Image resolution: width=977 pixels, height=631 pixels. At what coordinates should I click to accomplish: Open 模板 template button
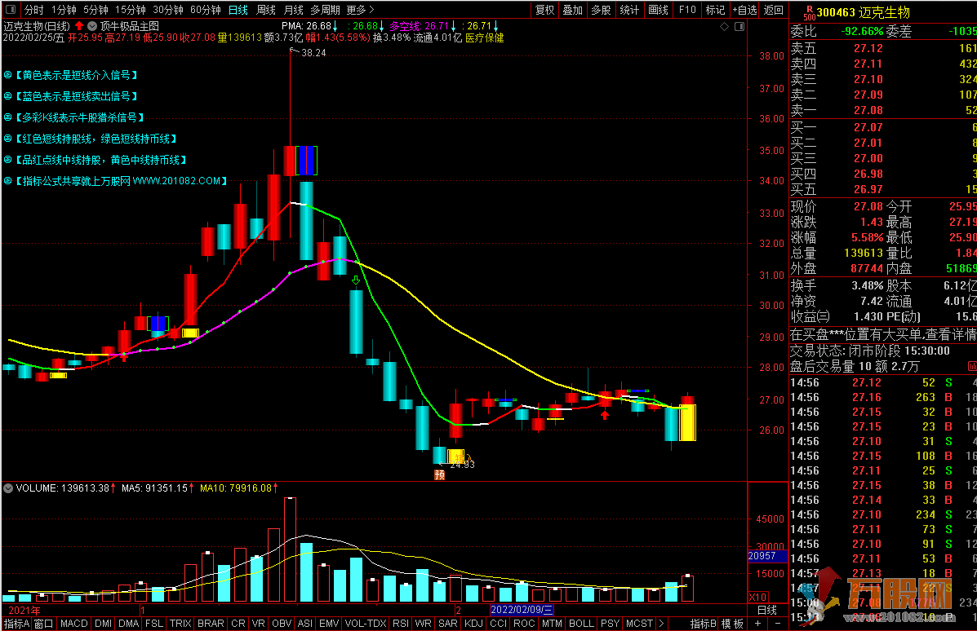(x=732, y=624)
